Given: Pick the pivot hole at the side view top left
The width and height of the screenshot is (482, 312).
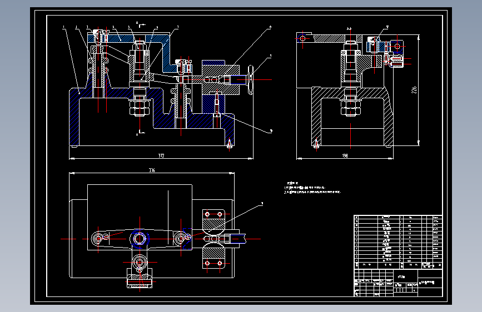Looking at the screenshot, I should tap(302, 38).
